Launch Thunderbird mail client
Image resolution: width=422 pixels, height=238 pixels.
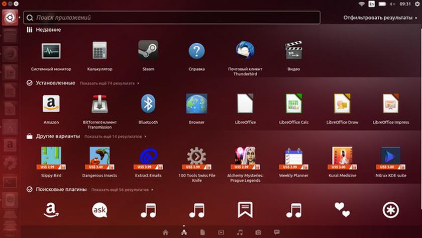(245, 51)
